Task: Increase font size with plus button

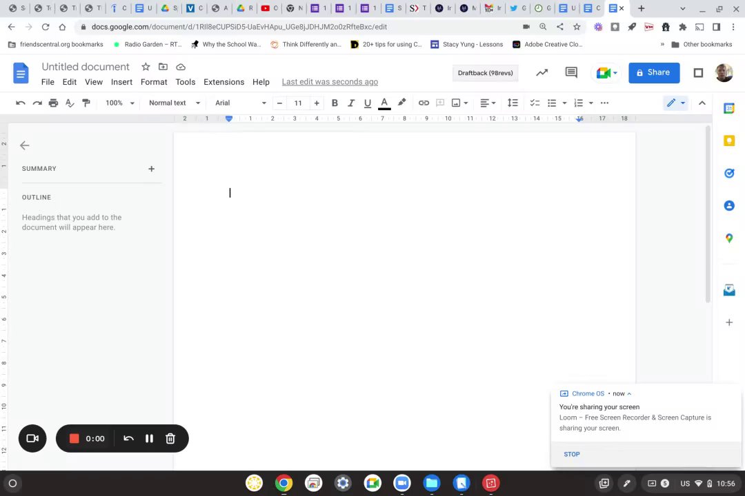Action: (317, 103)
